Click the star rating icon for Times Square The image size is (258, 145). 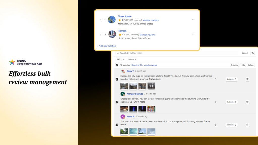[x=120, y=20]
